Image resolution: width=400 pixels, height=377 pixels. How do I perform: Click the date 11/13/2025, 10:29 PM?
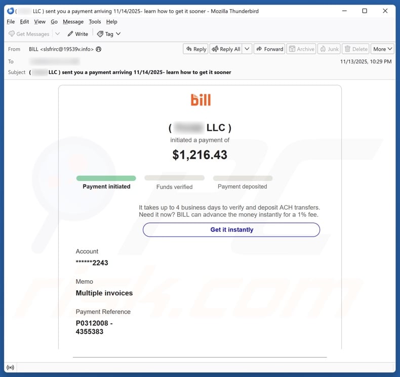(366, 61)
